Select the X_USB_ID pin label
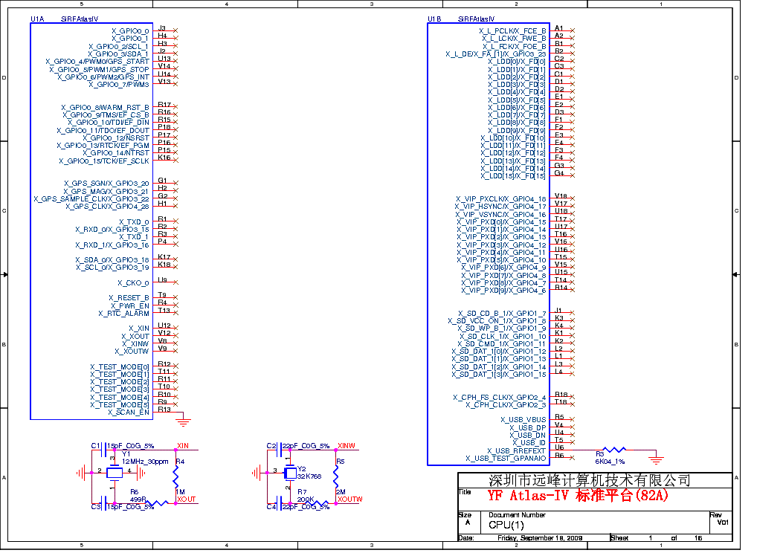The height and width of the screenshot is (553, 783). point(529,443)
